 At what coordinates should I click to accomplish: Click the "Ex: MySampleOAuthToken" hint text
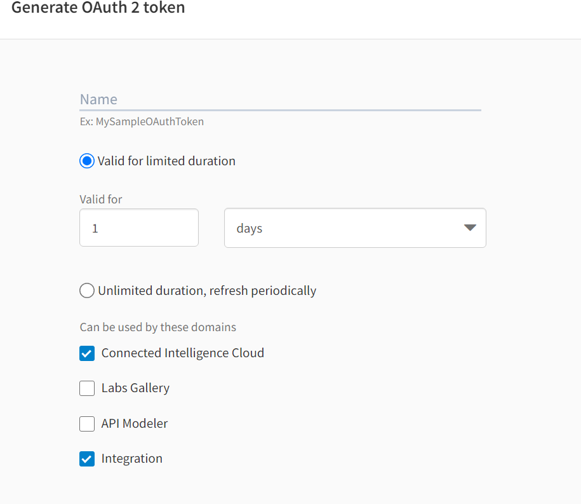tap(142, 121)
